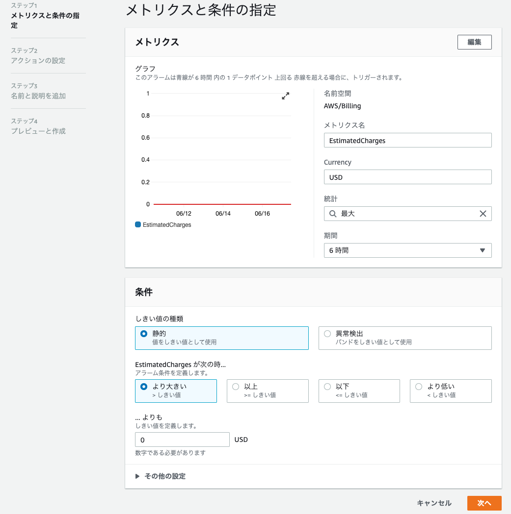
Task: Choose the 以上 (>=) condition
Action: [268, 391]
